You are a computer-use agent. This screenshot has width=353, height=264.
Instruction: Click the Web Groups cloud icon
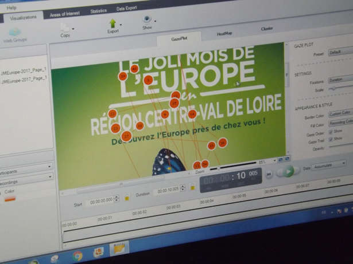14,32
